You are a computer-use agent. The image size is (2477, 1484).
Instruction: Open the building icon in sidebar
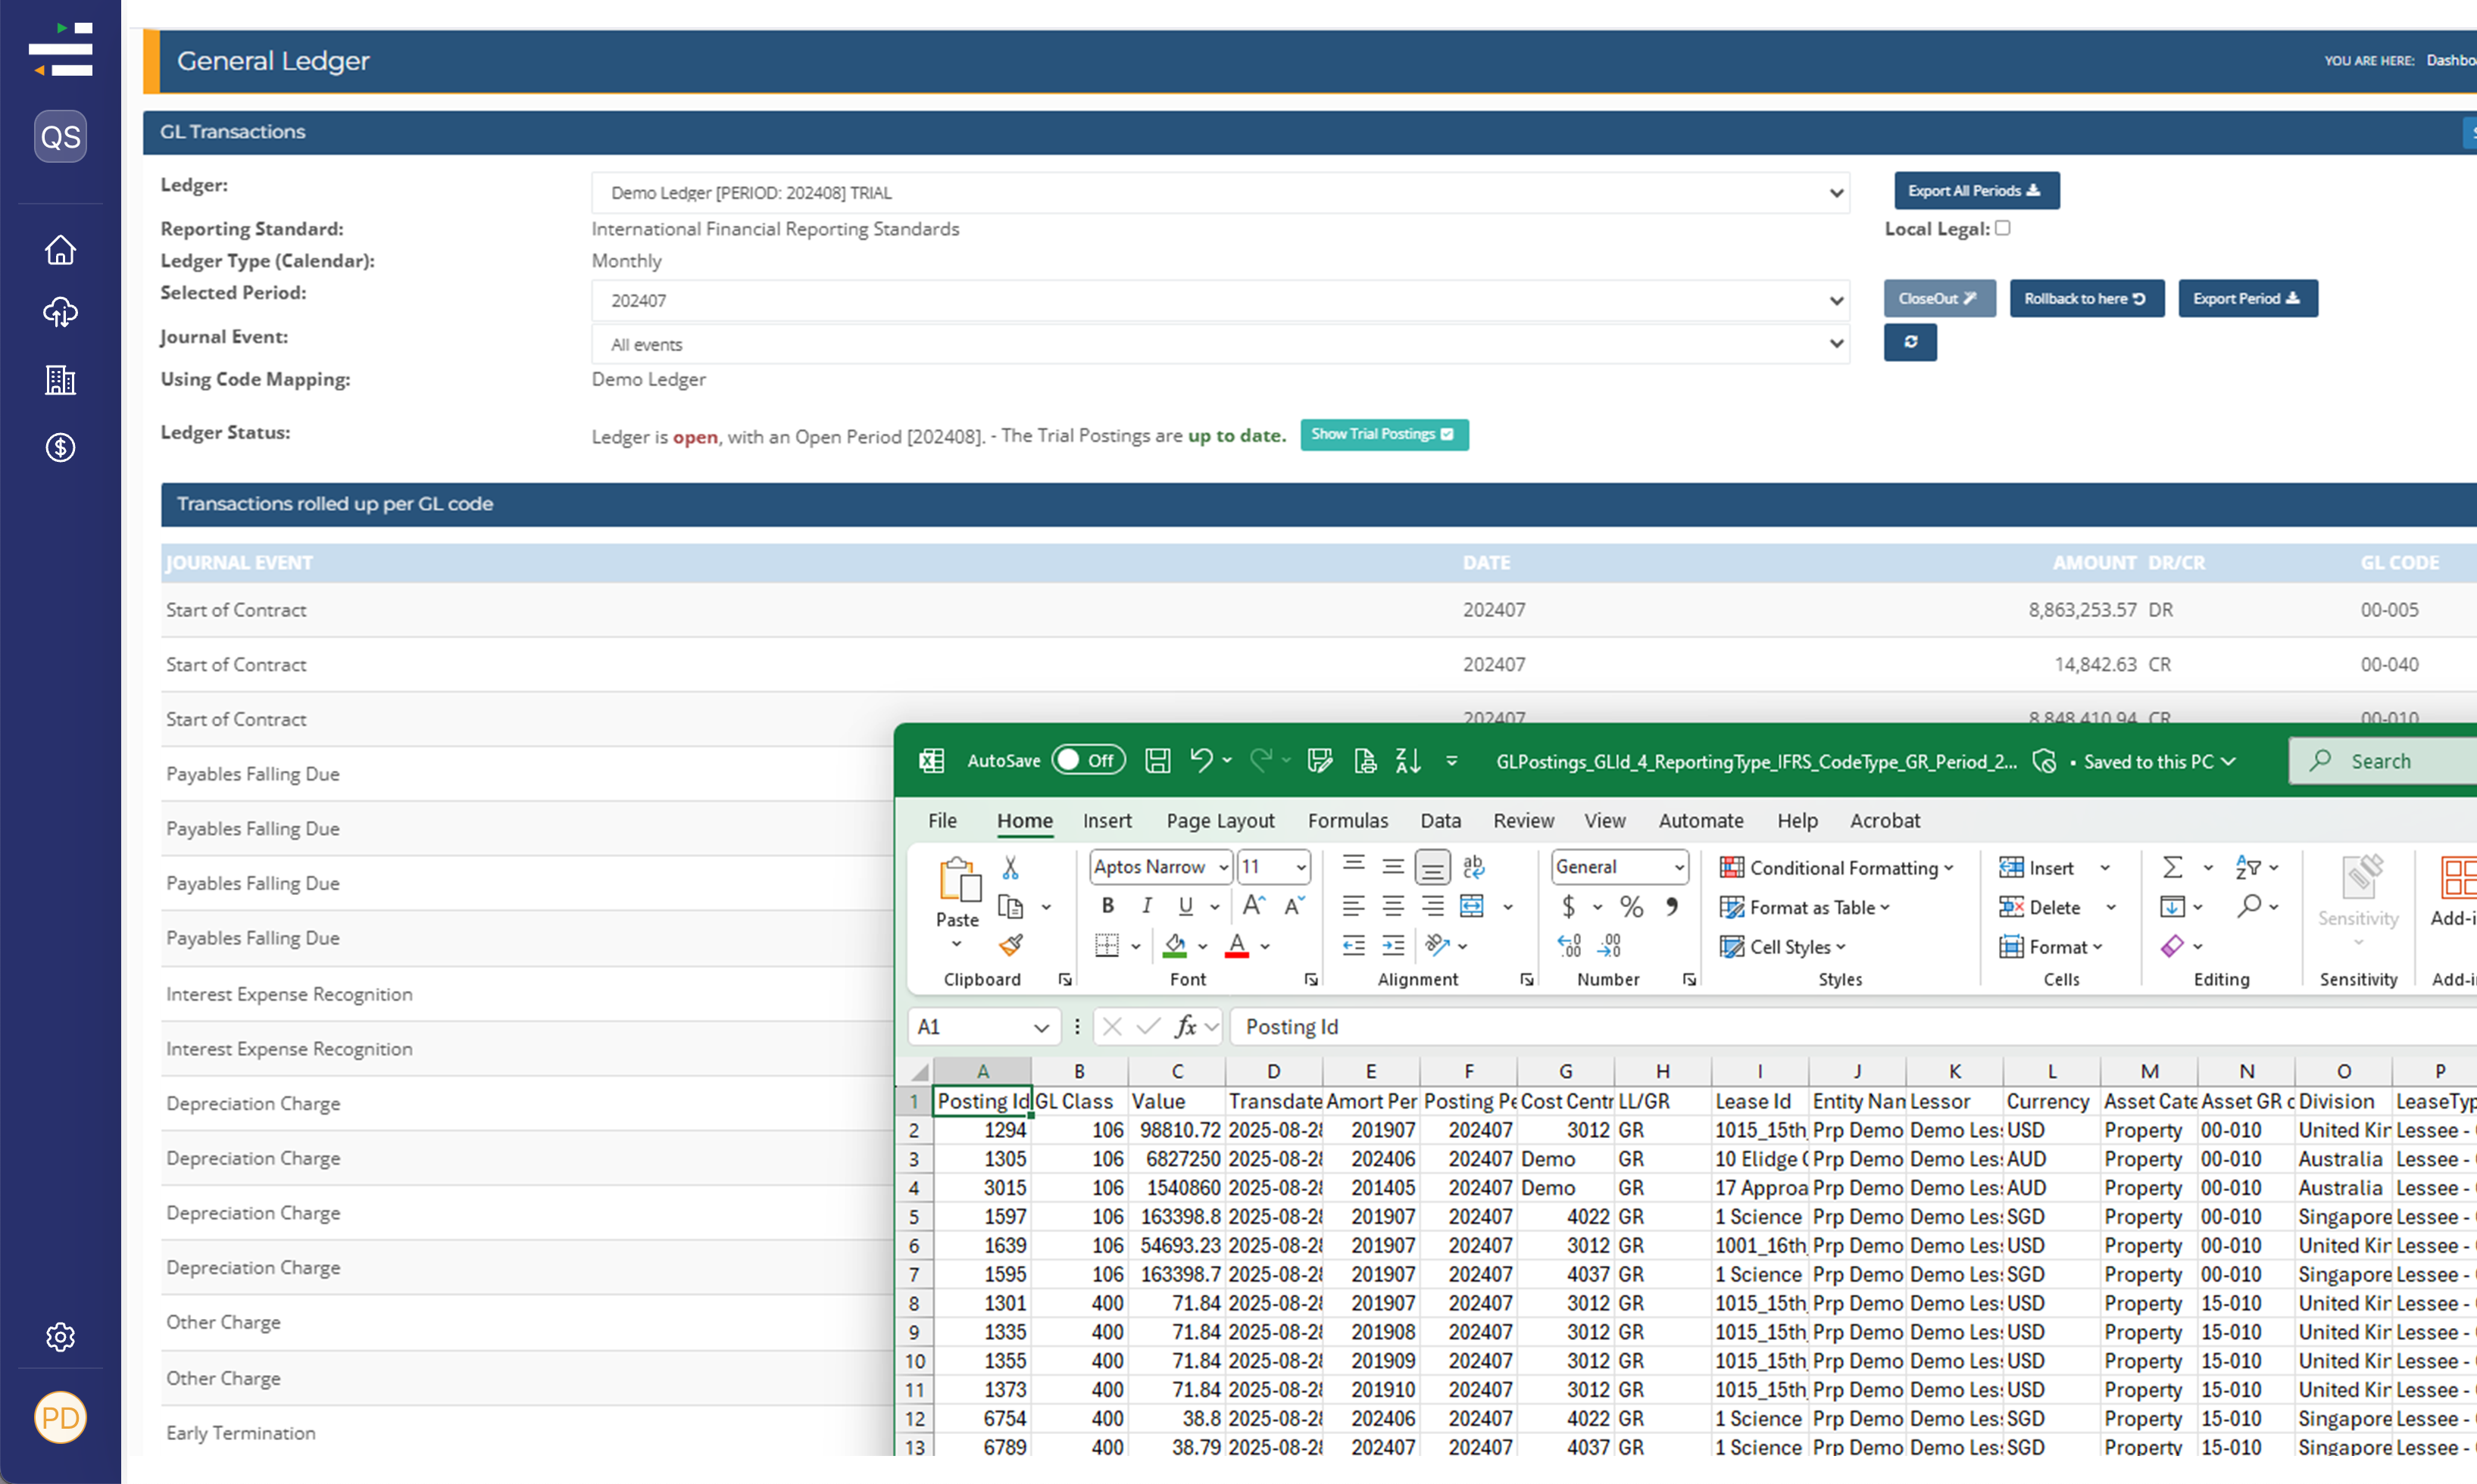tap(60, 380)
